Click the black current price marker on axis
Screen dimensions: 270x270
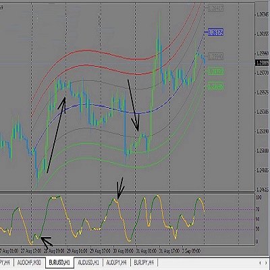[263, 63]
